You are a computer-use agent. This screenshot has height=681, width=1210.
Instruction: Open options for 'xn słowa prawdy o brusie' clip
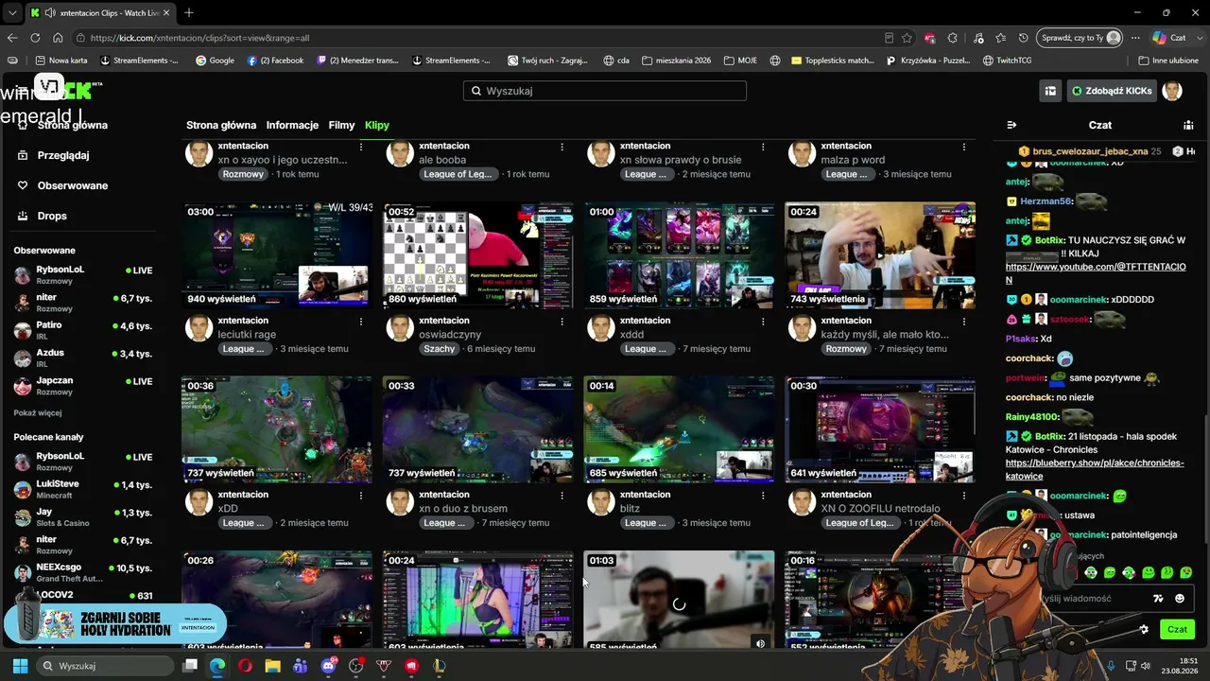(x=763, y=147)
